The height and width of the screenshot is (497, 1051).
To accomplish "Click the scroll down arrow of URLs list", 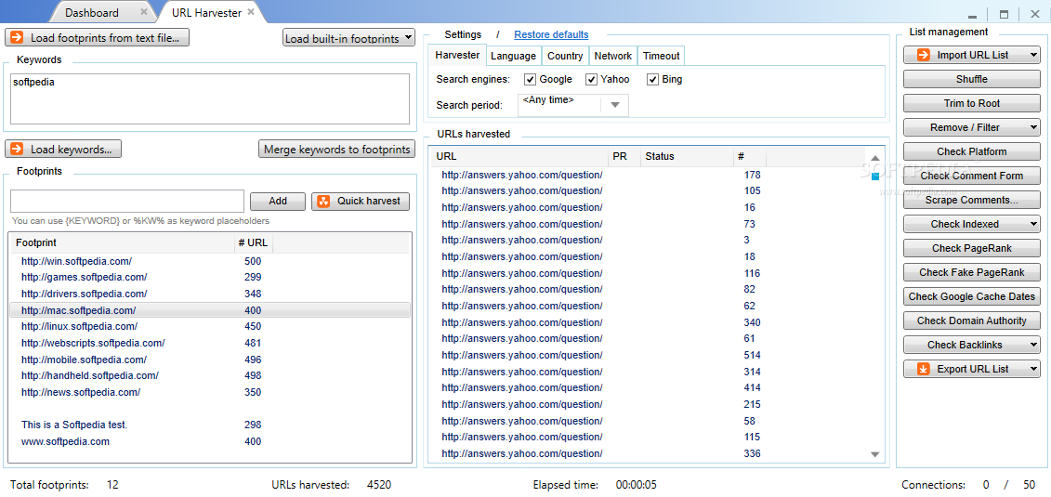I will click(x=874, y=454).
